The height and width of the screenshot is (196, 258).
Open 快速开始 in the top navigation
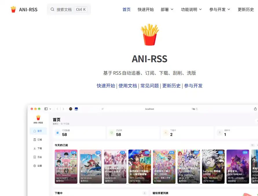[146, 9]
